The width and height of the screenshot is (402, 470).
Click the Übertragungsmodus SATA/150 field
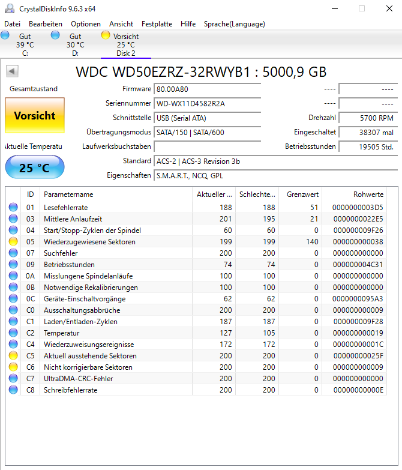207,132
